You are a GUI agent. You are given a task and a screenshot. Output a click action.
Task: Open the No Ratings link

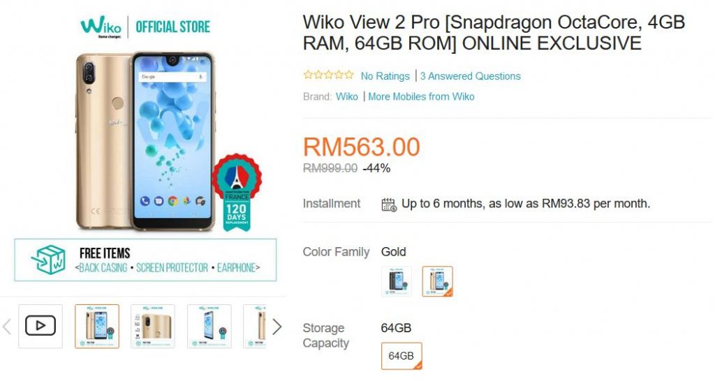385,76
